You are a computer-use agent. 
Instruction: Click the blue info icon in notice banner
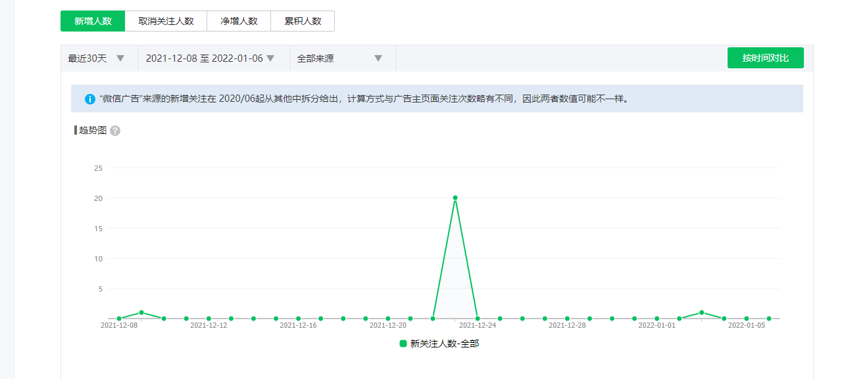tap(90, 99)
